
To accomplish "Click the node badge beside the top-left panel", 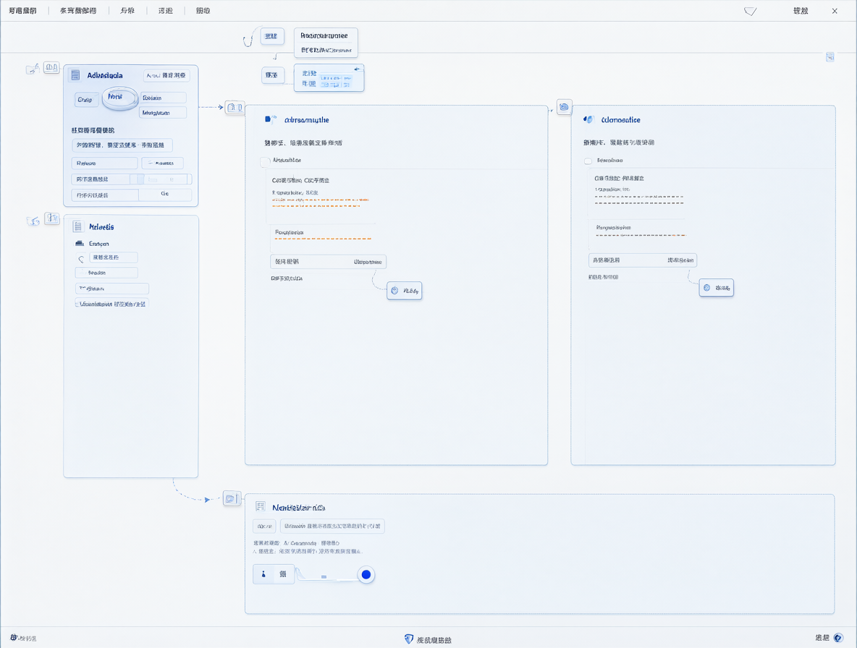I will click(x=51, y=67).
